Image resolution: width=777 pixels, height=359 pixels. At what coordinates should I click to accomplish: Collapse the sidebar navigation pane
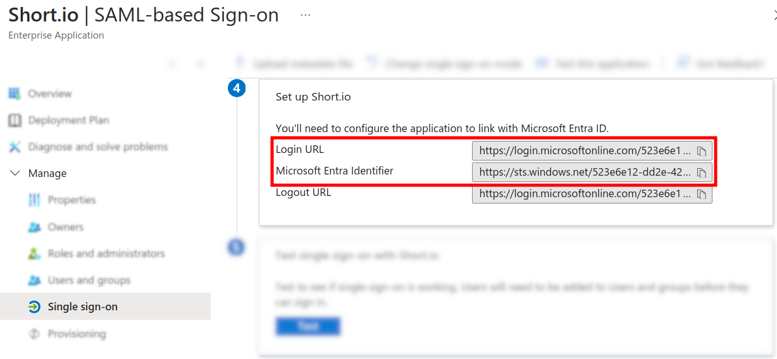point(201,64)
